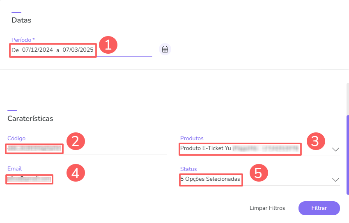Image resolution: width=349 pixels, height=223 pixels.
Task: Click the end date 07/03/2025
Action: [78, 50]
